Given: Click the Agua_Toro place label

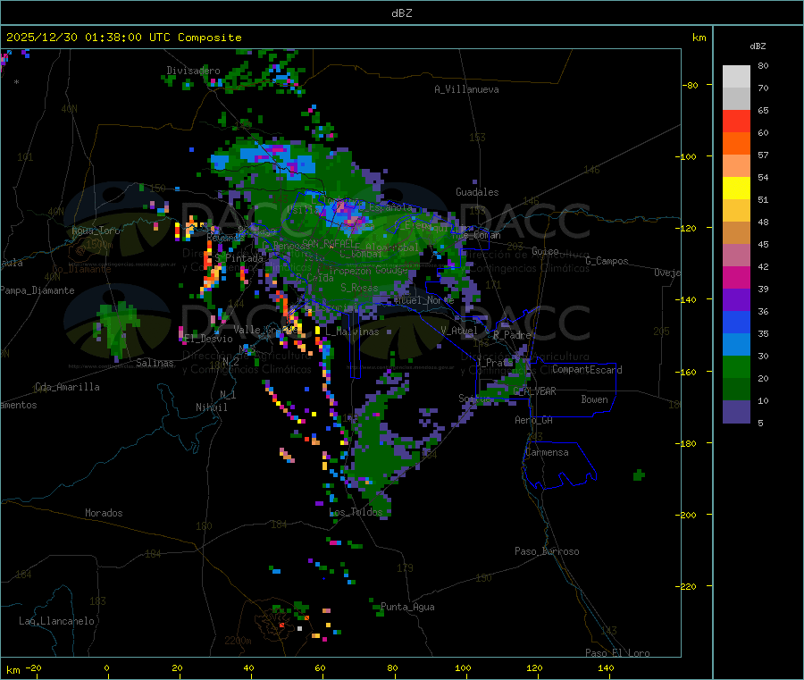Looking at the screenshot, I should (96, 231).
